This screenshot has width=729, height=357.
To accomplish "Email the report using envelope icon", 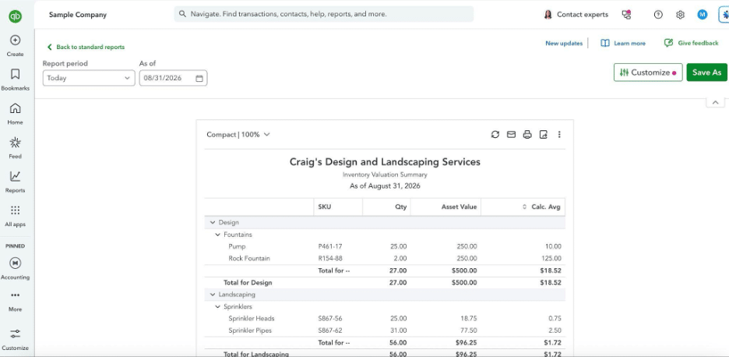I will (x=511, y=135).
